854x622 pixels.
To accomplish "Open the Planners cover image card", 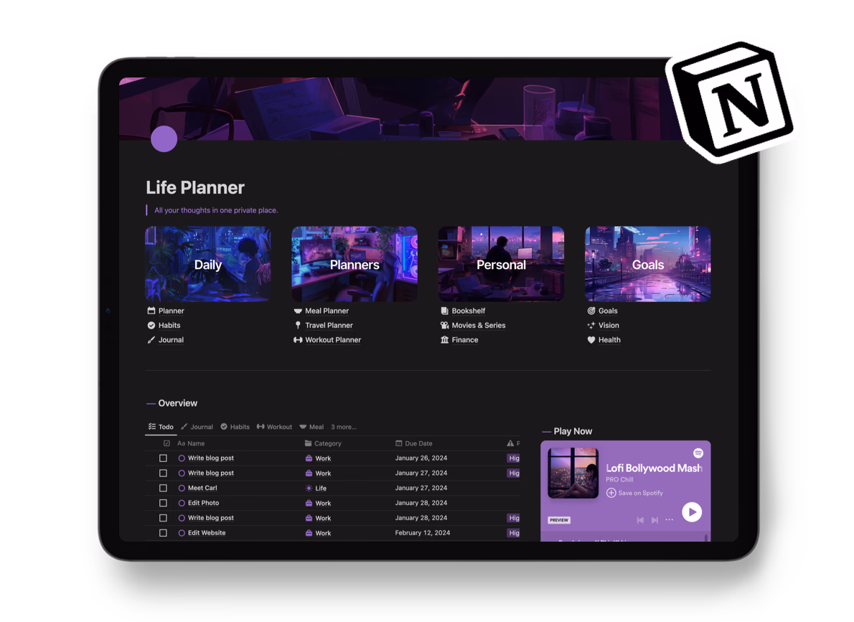I will (355, 264).
